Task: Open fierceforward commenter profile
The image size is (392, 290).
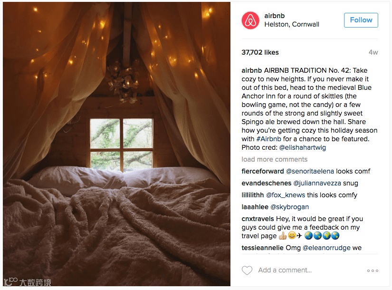Action: point(263,171)
